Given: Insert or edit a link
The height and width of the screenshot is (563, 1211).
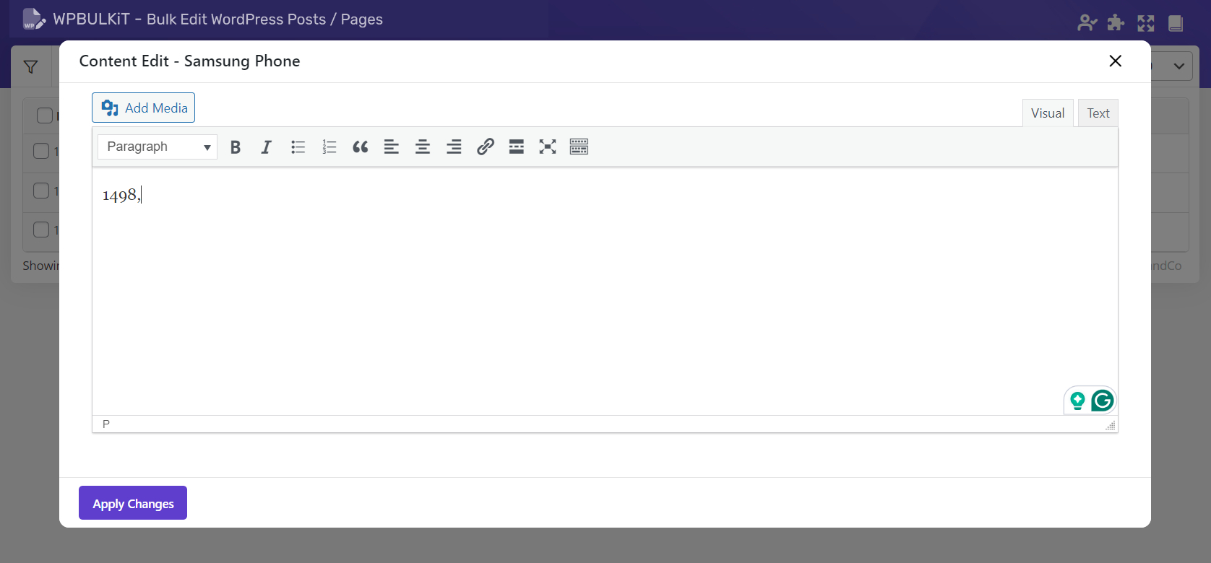Looking at the screenshot, I should pos(486,147).
